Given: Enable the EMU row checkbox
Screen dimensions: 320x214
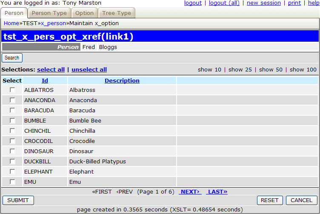Looking at the screenshot, I should click(12, 182).
